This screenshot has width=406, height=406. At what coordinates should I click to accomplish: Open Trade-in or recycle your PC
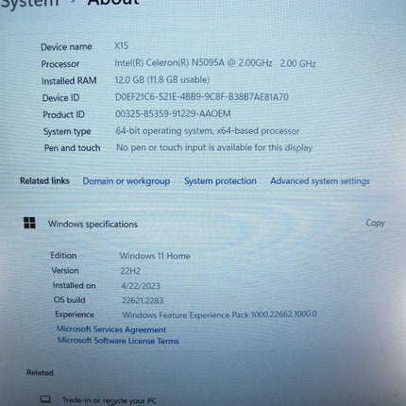click(x=110, y=400)
